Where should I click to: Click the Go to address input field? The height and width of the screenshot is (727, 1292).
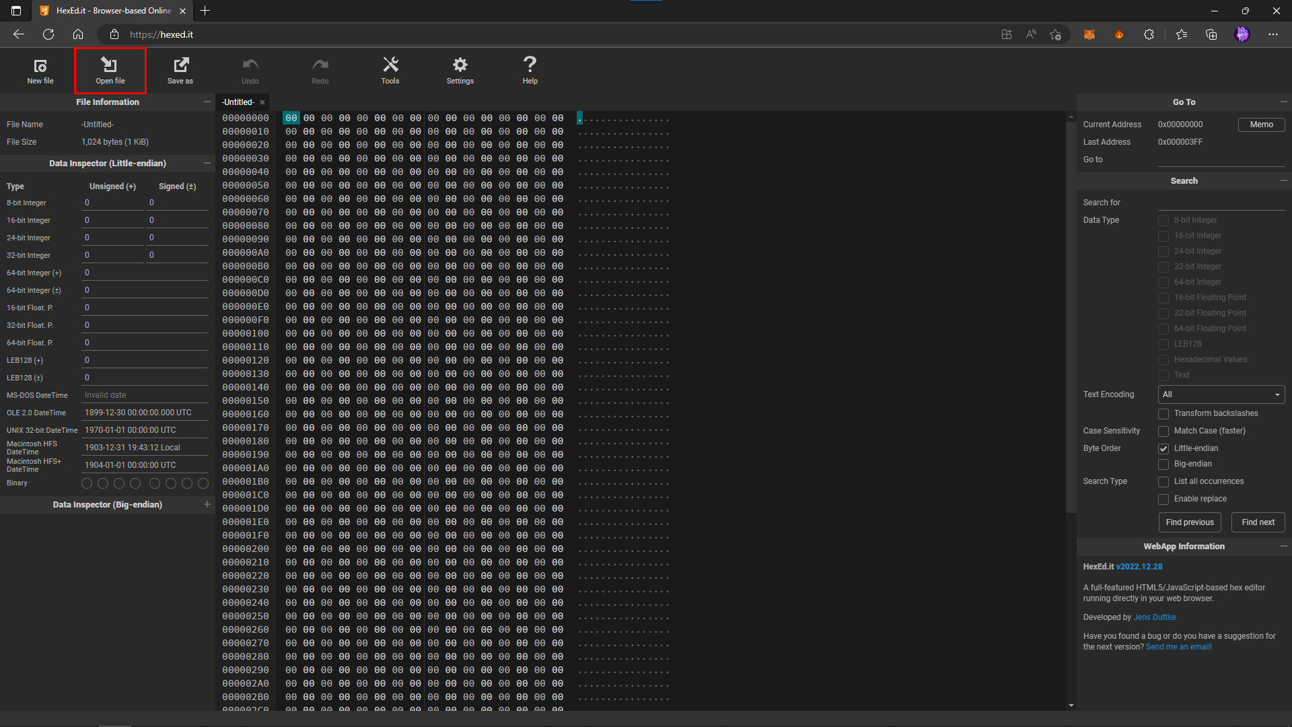point(1221,160)
